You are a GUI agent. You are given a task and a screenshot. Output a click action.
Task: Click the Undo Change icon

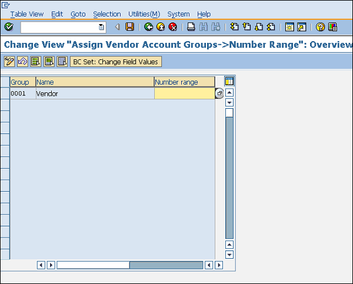tap(22, 61)
